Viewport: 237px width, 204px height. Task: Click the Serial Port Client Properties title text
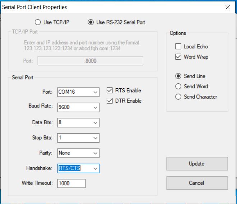click(x=34, y=7)
